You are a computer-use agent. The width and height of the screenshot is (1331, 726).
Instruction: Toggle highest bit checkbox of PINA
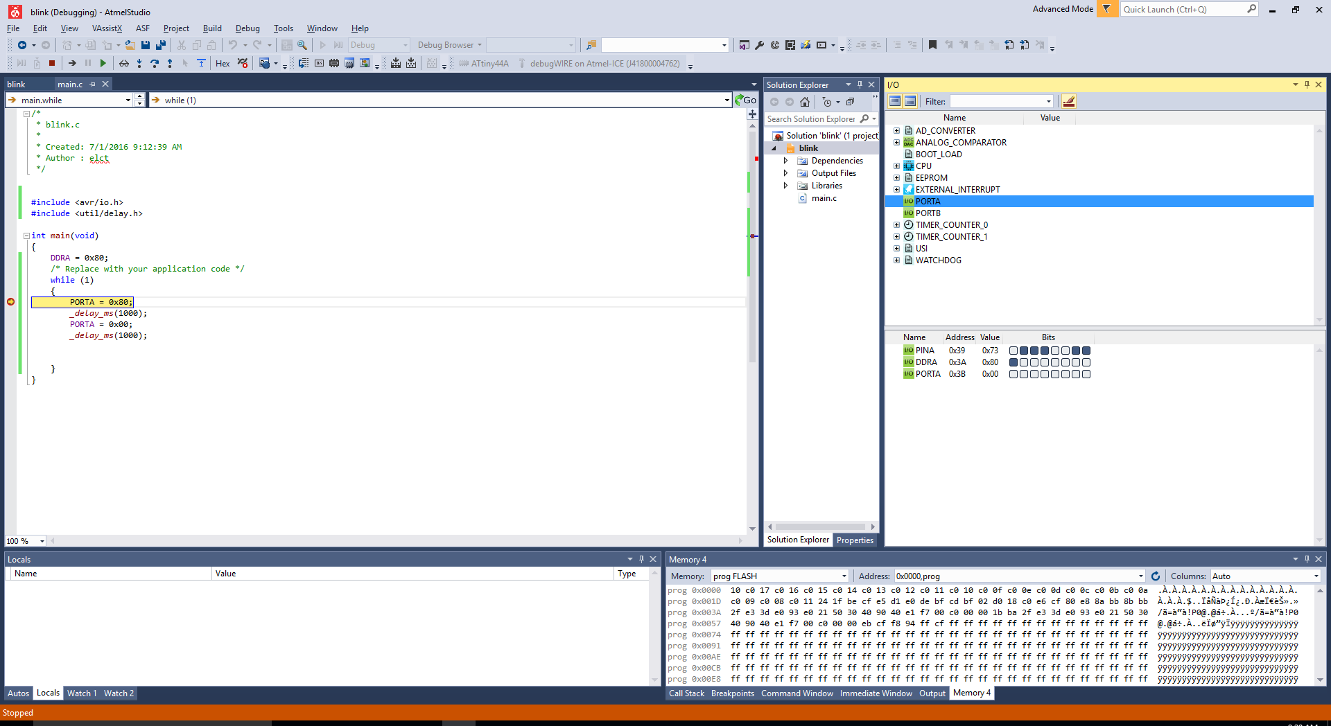1014,351
